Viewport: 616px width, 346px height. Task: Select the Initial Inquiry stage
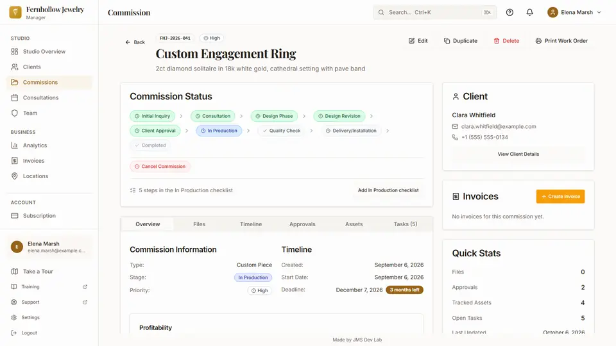[x=153, y=116]
